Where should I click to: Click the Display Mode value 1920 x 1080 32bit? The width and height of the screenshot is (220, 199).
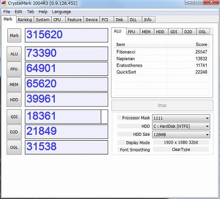(x=181, y=142)
